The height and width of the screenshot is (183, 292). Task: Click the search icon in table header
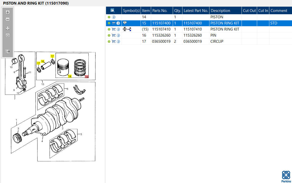(x=112, y=10)
